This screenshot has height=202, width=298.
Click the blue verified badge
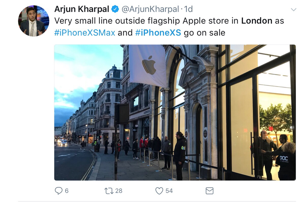(115, 9)
